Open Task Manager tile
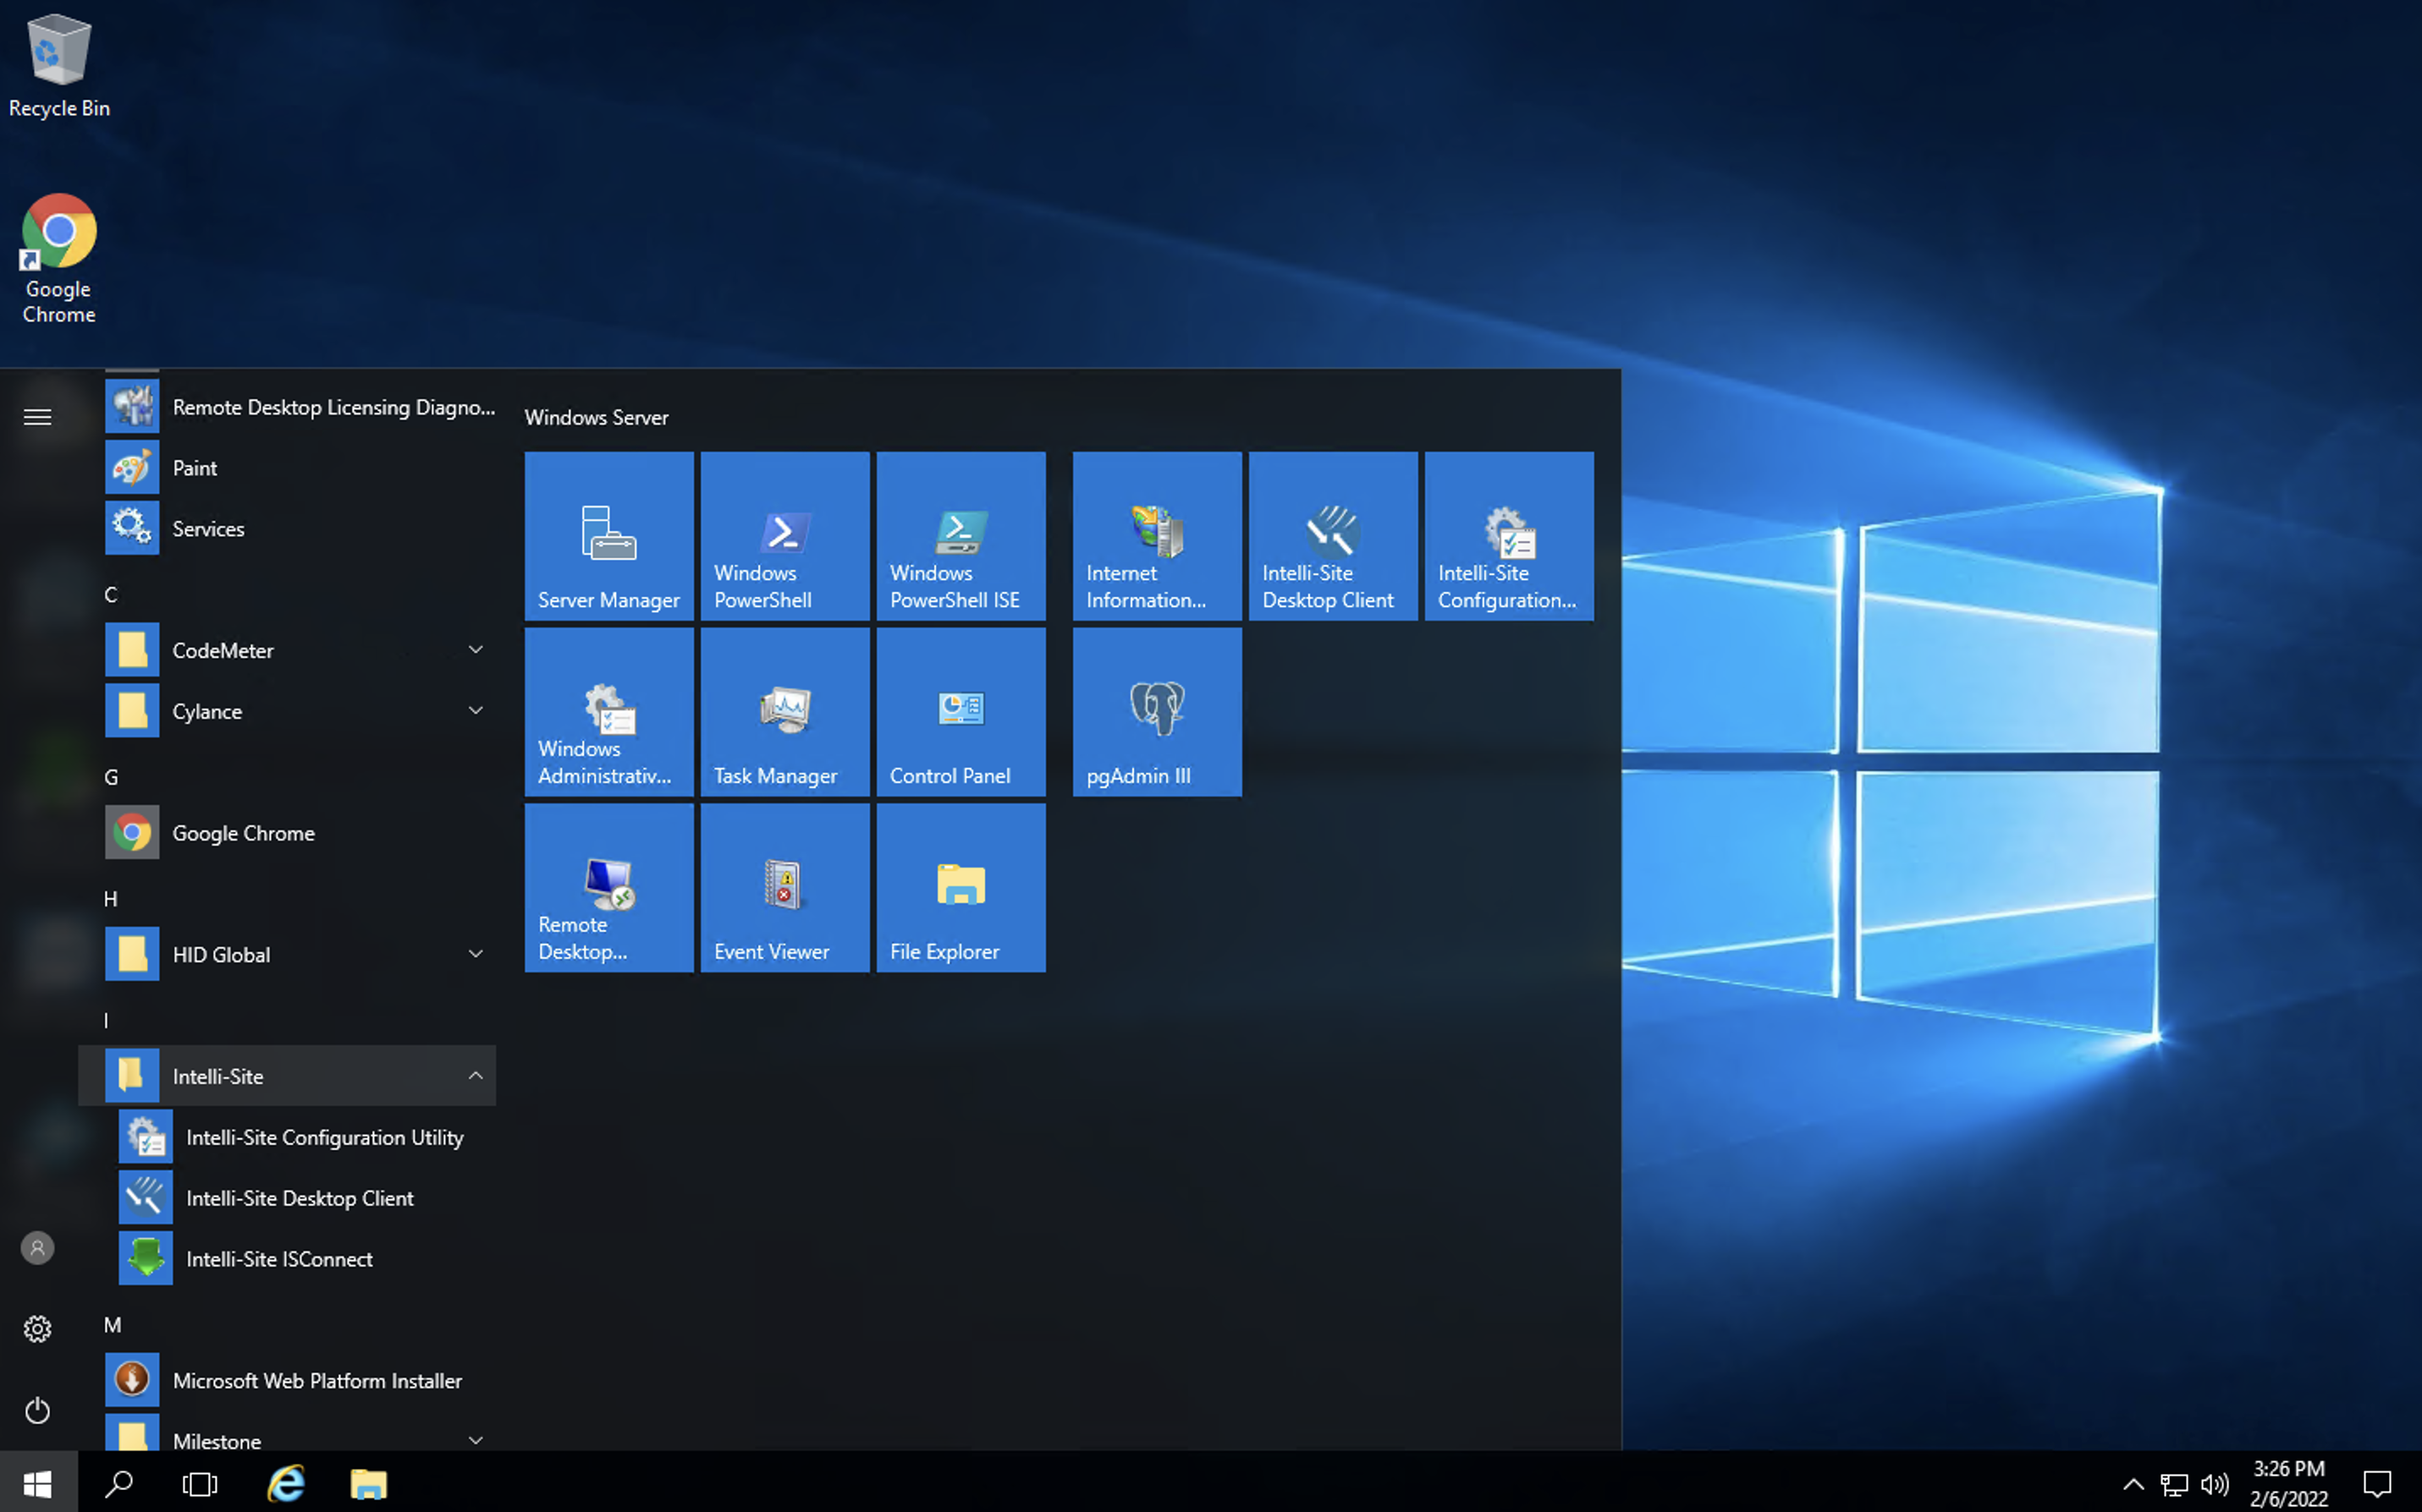 point(784,712)
